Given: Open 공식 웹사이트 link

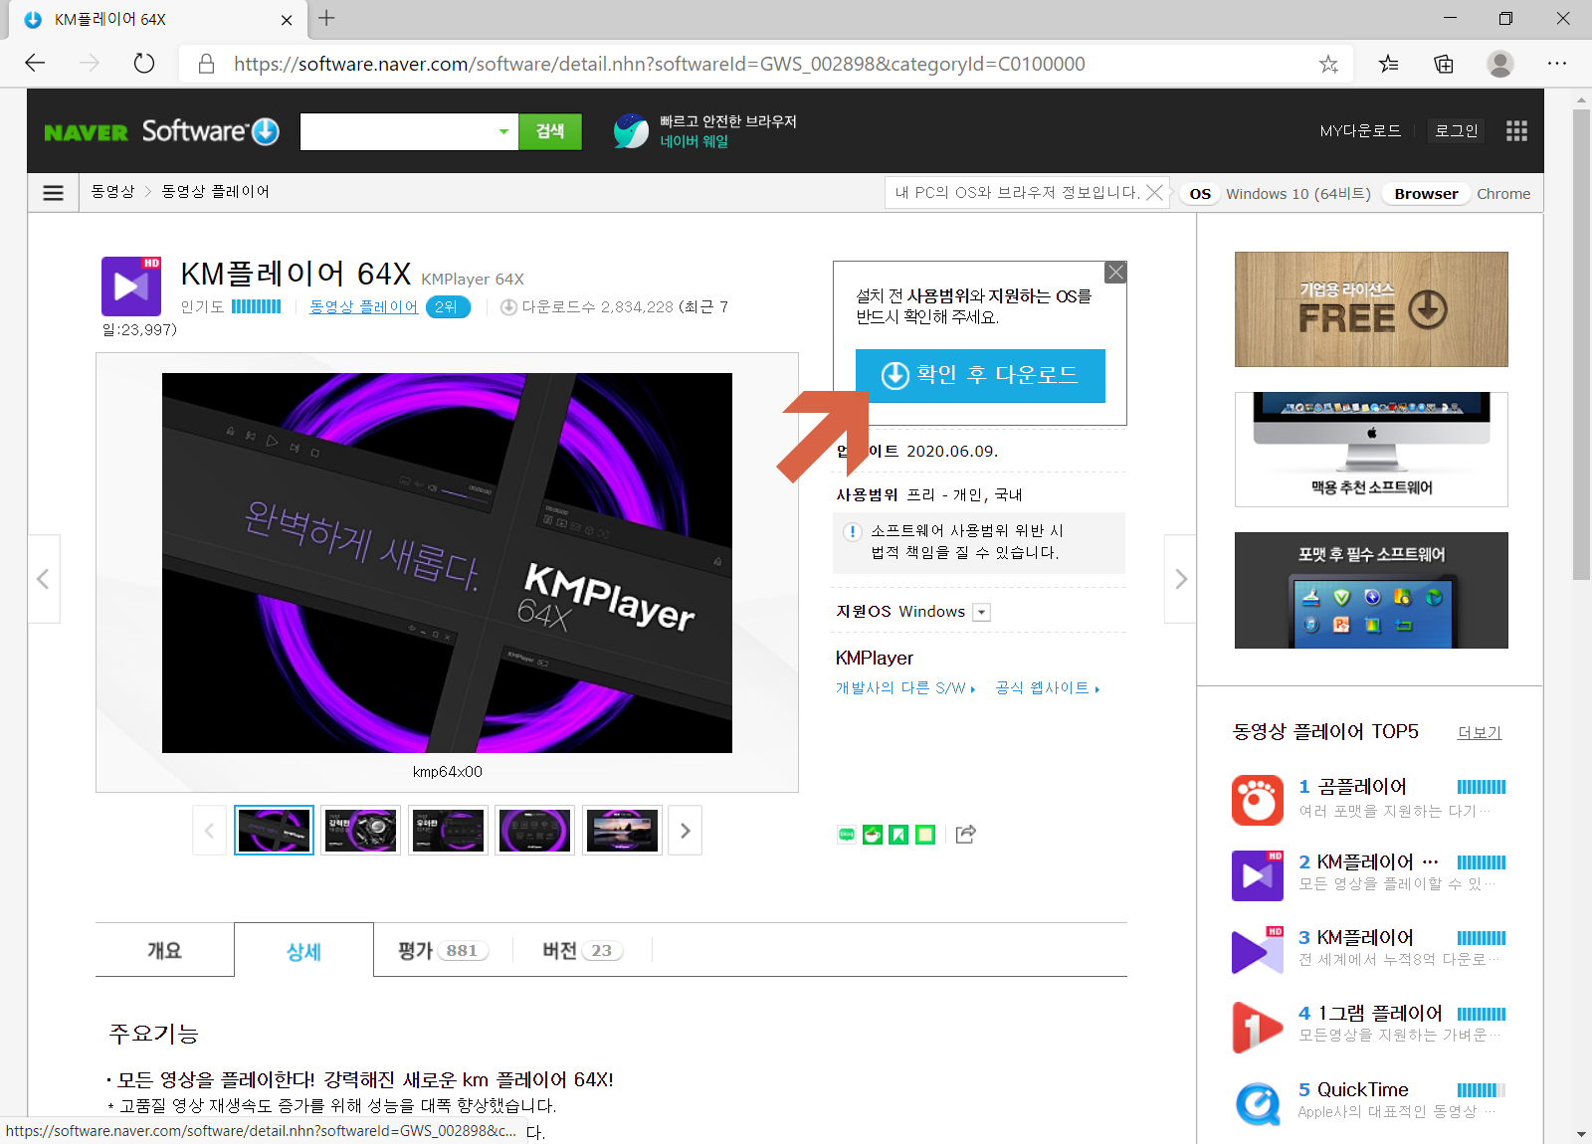Looking at the screenshot, I should pos(1048,688).
